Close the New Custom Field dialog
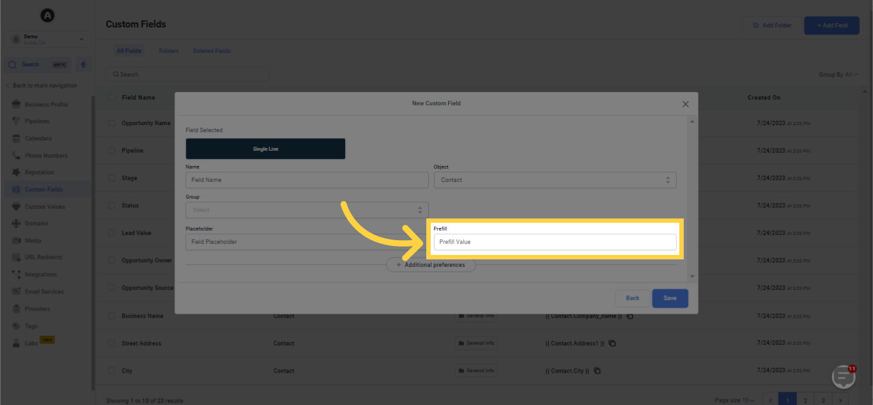The image size is (873, 405). 685,103
